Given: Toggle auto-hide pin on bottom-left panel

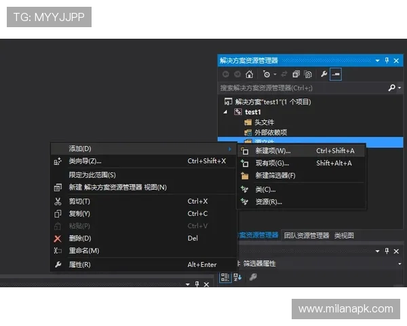Looking at the screenshot, I should coord(197,284).
